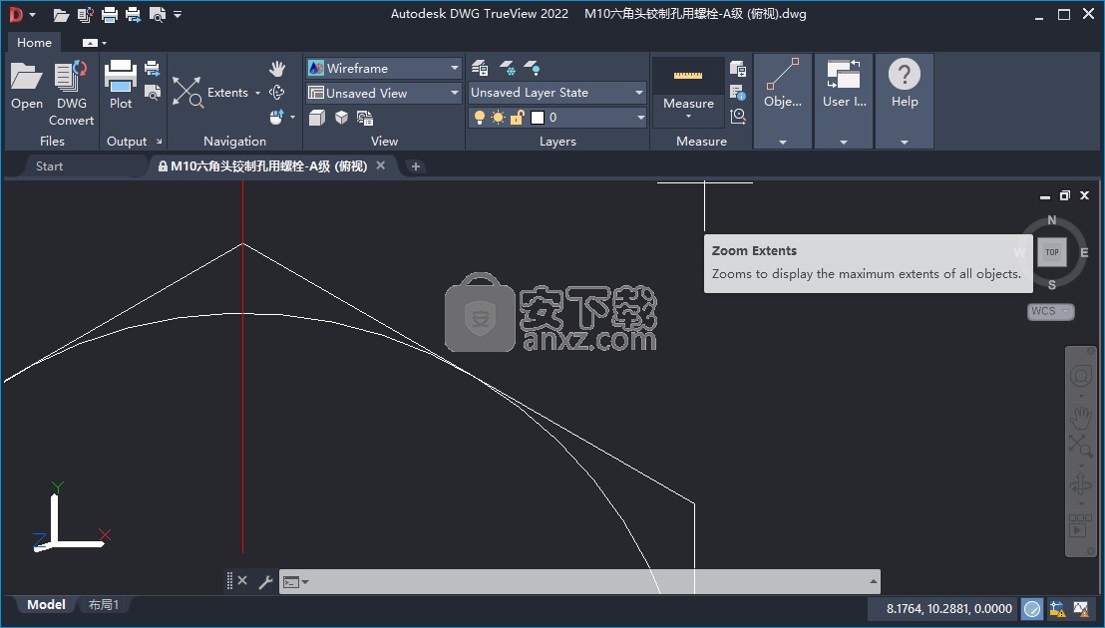
Task: Click the large Open folder button
Action: click(27, 86)
